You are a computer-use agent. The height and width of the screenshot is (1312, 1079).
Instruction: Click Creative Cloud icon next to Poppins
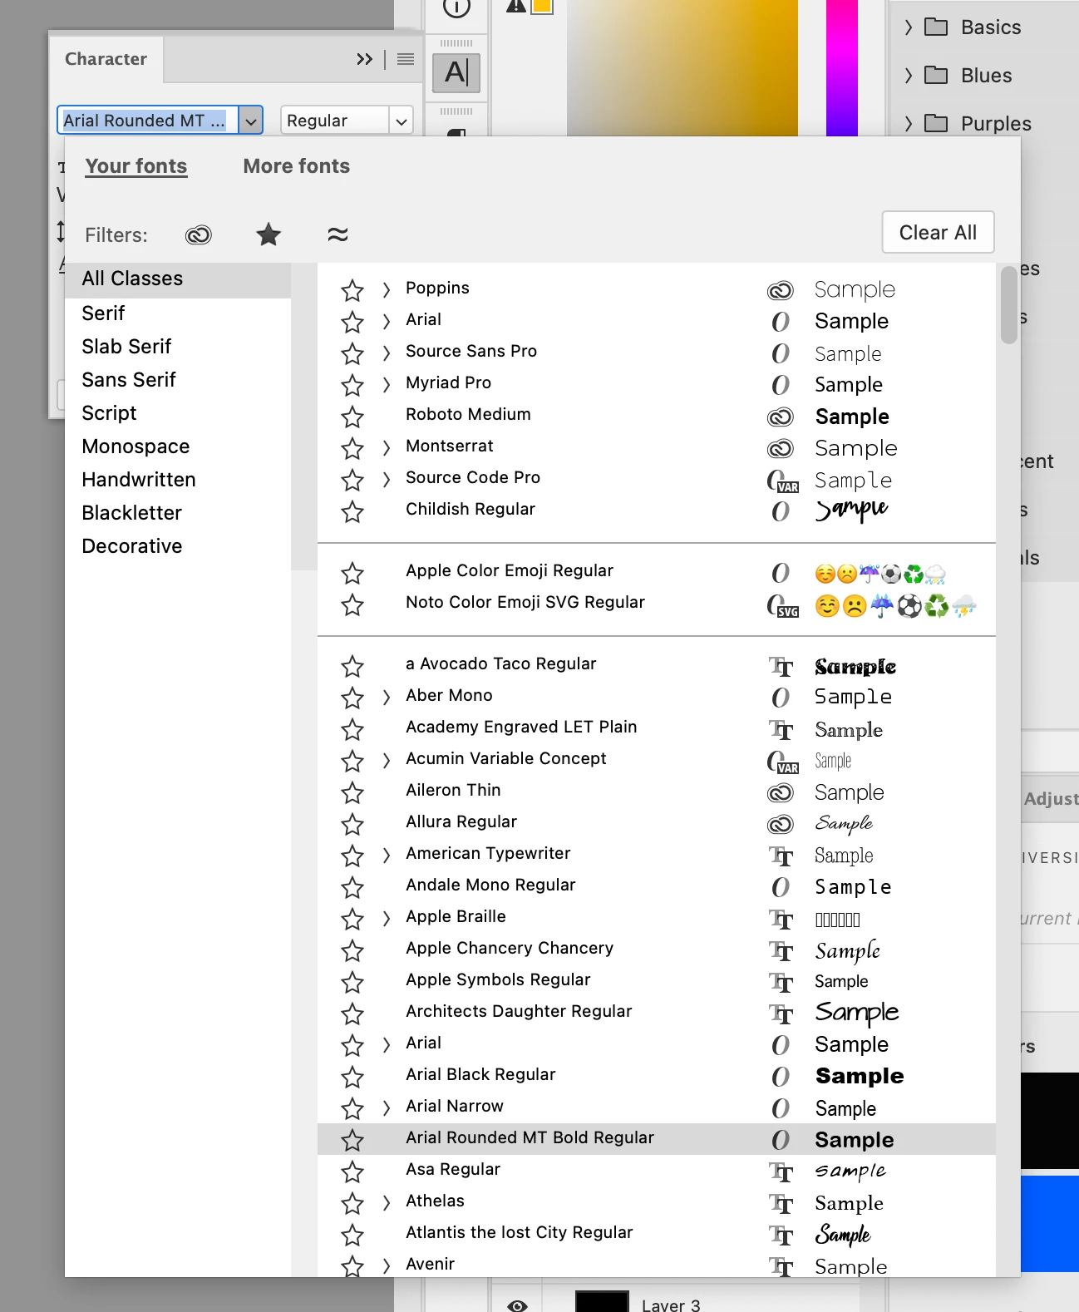780,290
